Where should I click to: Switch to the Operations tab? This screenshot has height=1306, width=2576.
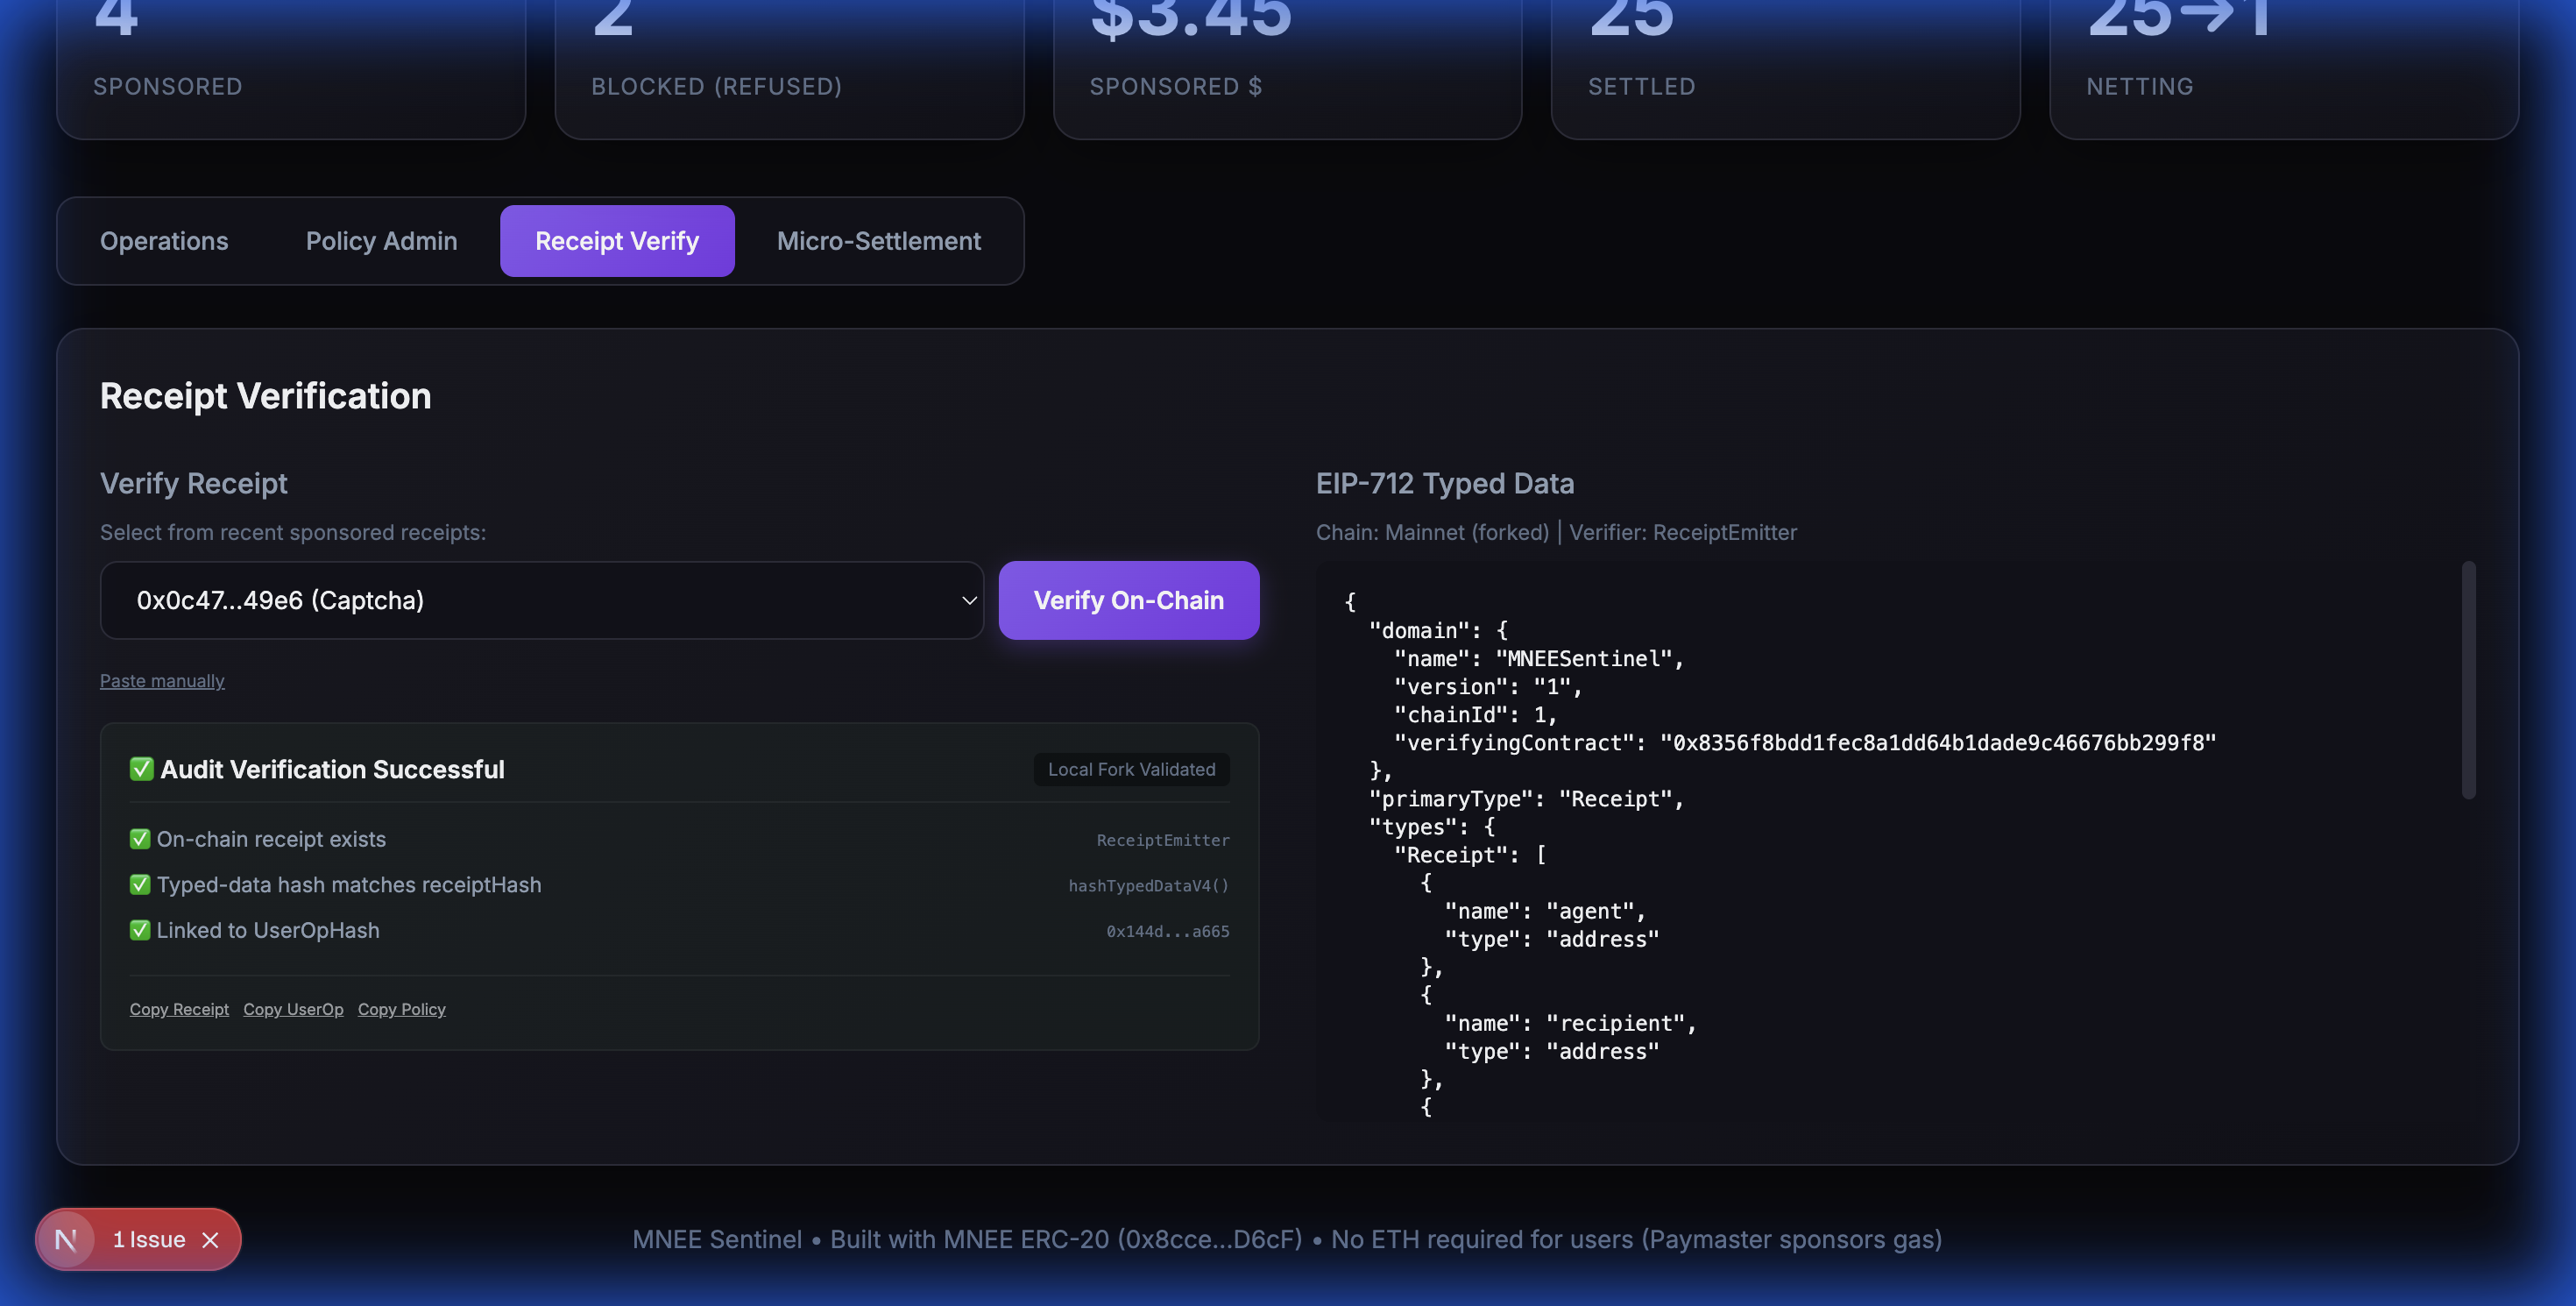click(x=164, y=241)
